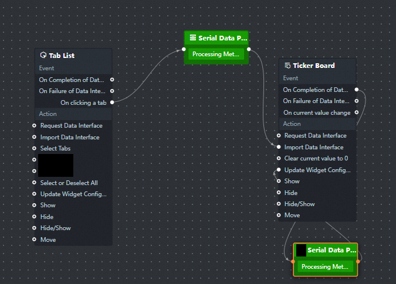Screen dimensions: 396x284
Task: Select the orange-outlined Serial Data P... node header
Action: pyautogui.click(x=326, y=250)
